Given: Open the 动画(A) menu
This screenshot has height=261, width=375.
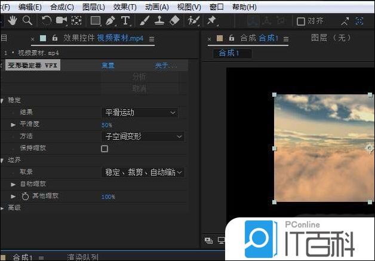Looking at the screenshot, I should pyautogui.click(x=156, y=7).
